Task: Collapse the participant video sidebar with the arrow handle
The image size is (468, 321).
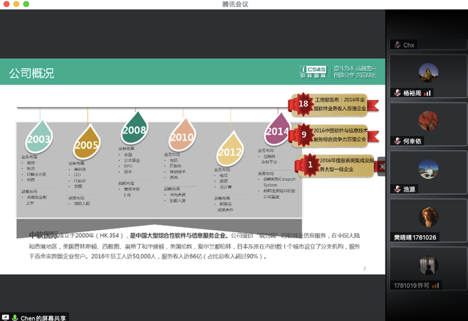Action: point(381,166)
